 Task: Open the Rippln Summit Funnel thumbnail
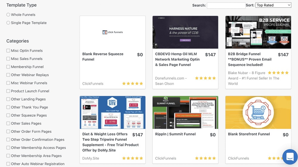click(185, 112)
